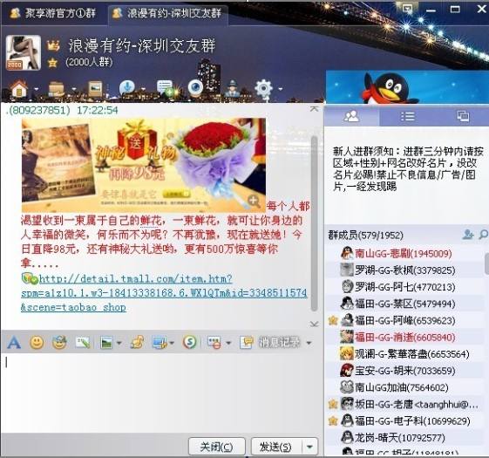Select the windows tab in side panel
This screenshot has width=489, height=458.
(463, 116)
